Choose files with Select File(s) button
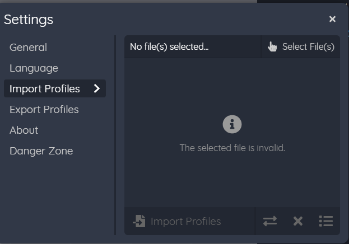The image size is (349, 244). coord(301,46)
